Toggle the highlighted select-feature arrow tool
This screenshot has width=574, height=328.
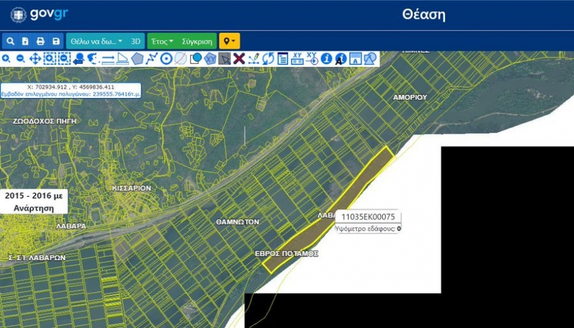[x=224, y=59]
